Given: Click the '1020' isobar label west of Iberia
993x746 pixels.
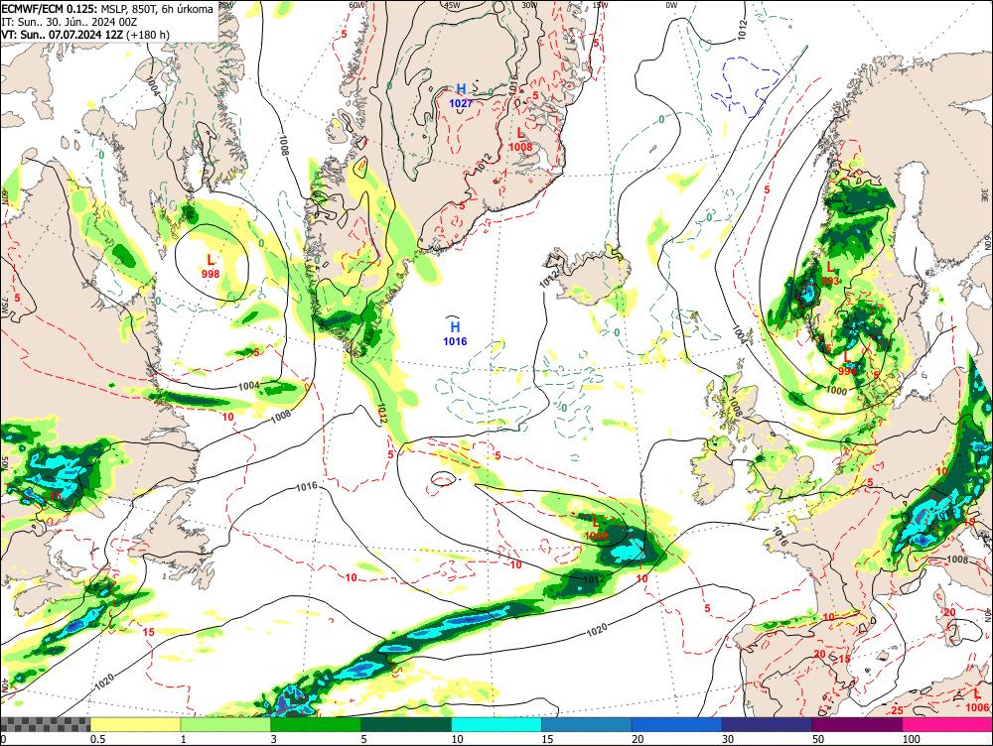Looking at the screenshot, I should click(597, 630).
